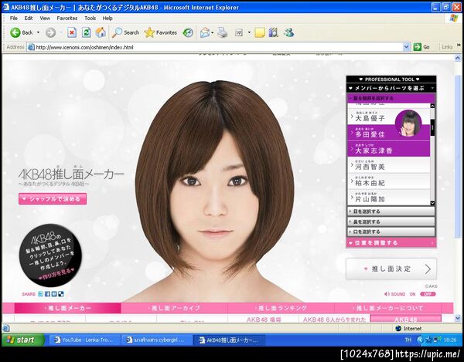Click the Edit document toolbar icon

[x=239, y=32]
